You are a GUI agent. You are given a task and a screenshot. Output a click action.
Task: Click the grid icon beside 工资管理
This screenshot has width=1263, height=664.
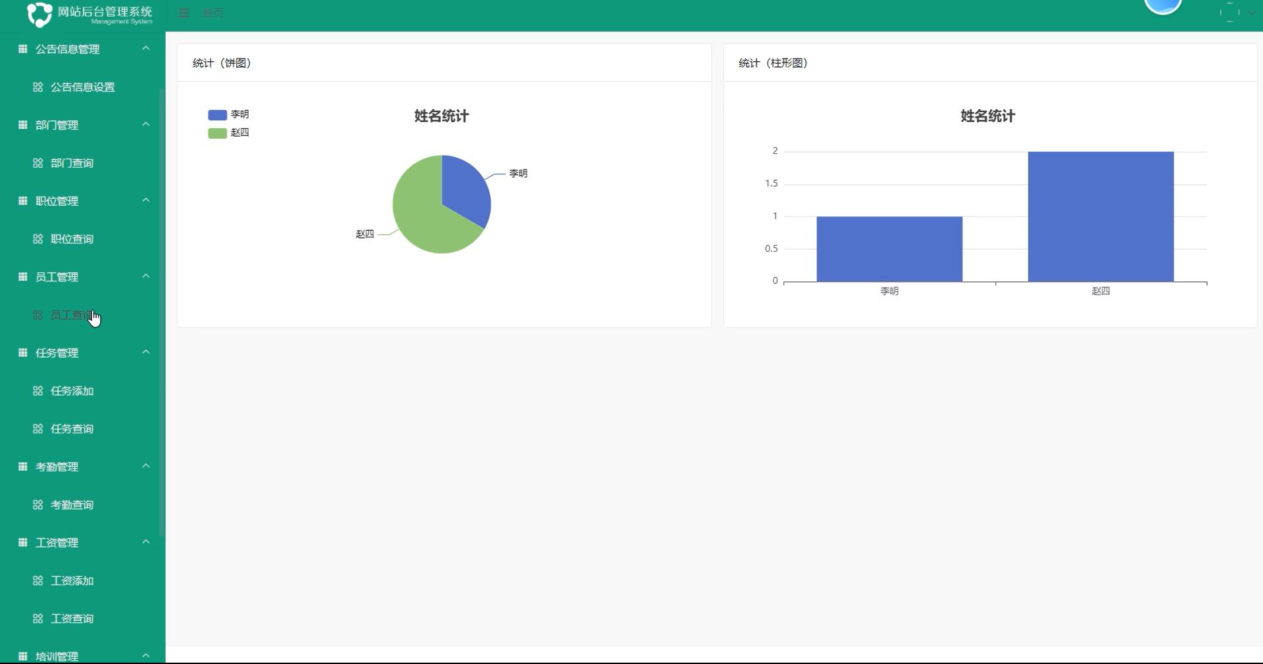(23, 542)
